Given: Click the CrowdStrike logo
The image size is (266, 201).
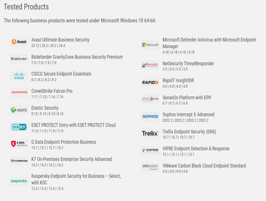Looking at the screenshot, I should point(19,93).
